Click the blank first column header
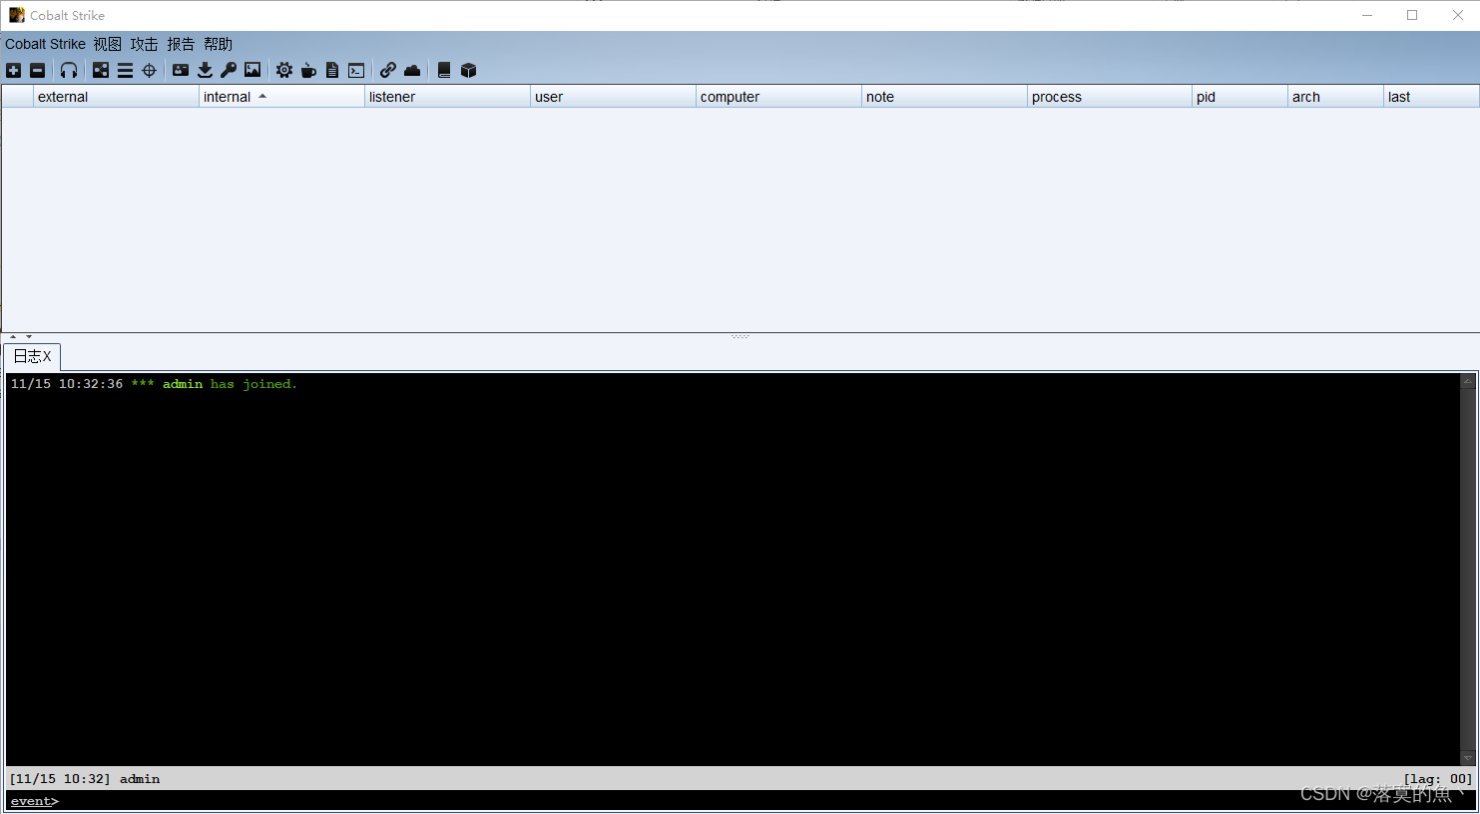 pos(18,97)
